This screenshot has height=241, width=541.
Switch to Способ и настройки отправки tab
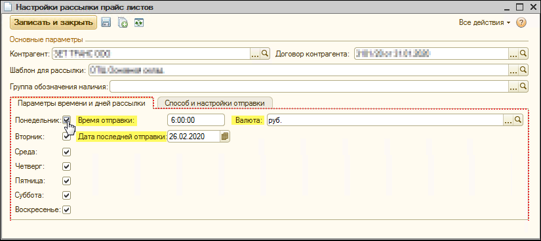click(x=214, y=103)
